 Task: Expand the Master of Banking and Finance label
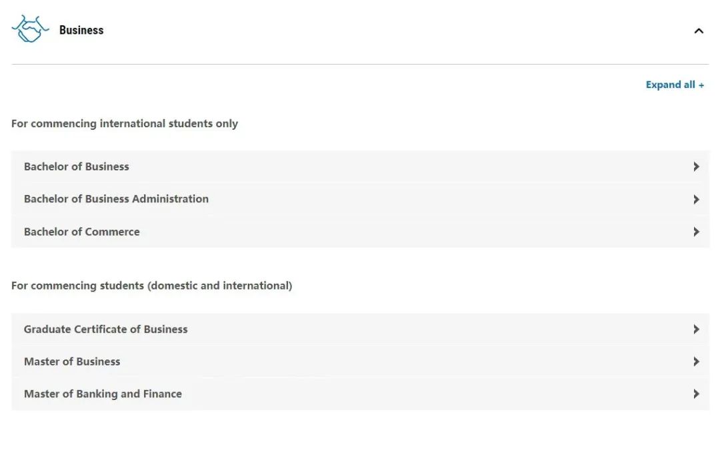[103, 394]
